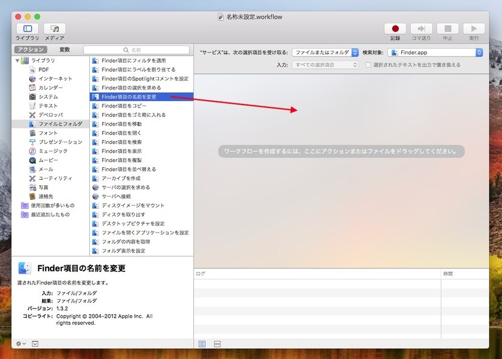The width and height of the screenshot is (502, 359).
Task: Show the log view icon at bottom
Action: click(x=202, y=344)
